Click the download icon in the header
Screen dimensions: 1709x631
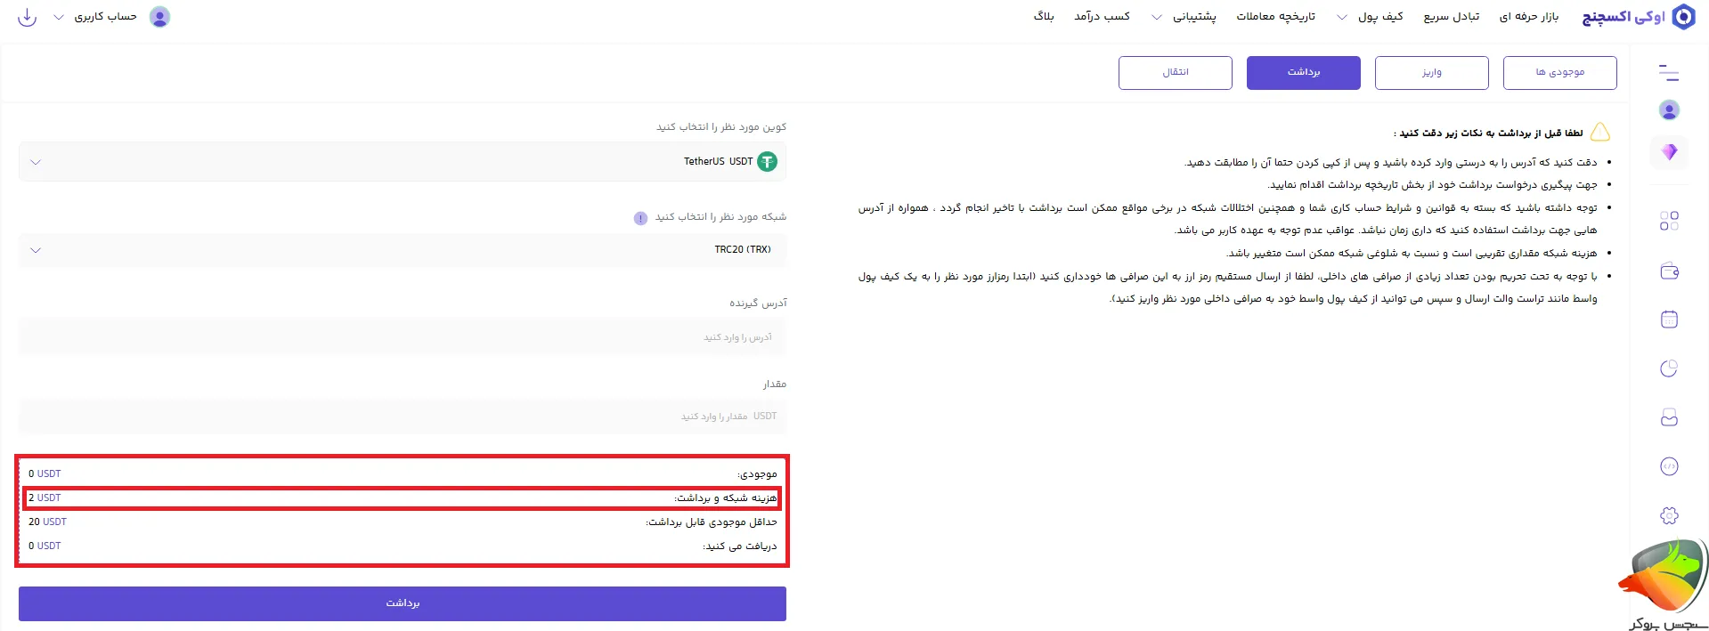pos(28,17)
